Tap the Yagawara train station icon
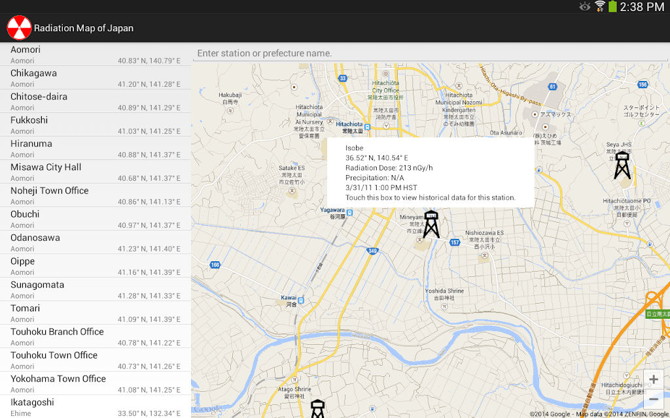 (x=349, y=213)
